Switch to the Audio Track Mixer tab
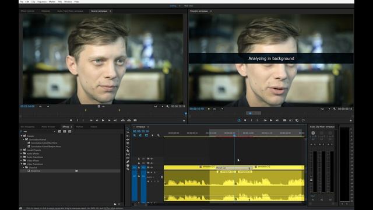Screen dimensions: 373x210 pos(70,11)
